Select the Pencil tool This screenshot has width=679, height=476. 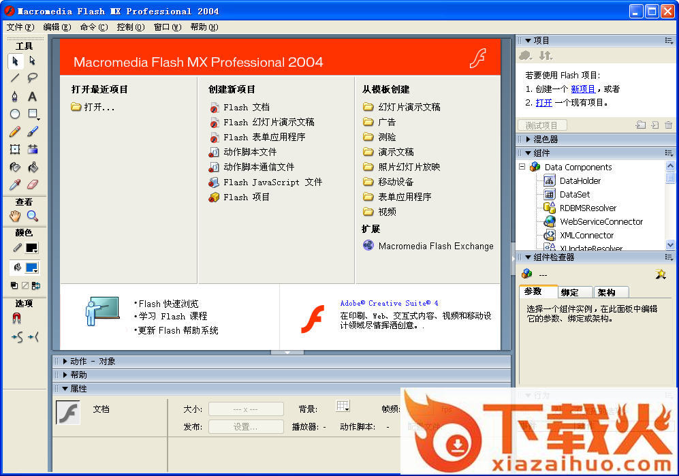point(15,131)
